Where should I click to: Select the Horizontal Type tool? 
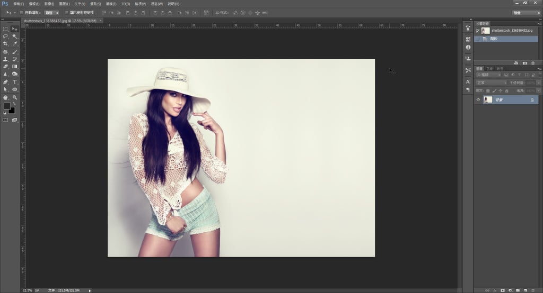click(x=15, y=82)
